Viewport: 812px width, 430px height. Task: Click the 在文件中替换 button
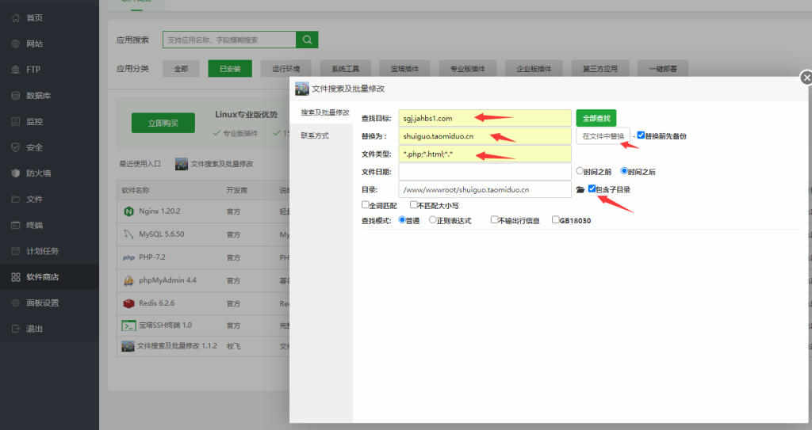[x=603, y=136]
